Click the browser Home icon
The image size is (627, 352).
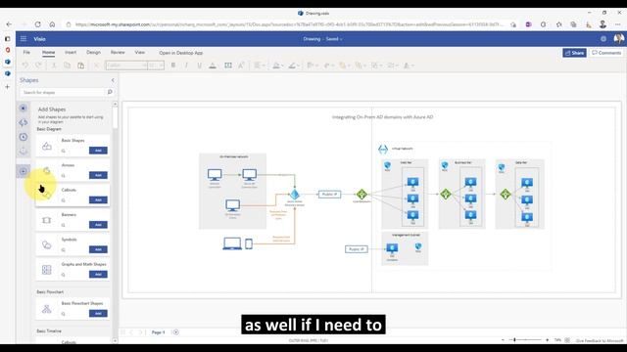coord(52,24)
